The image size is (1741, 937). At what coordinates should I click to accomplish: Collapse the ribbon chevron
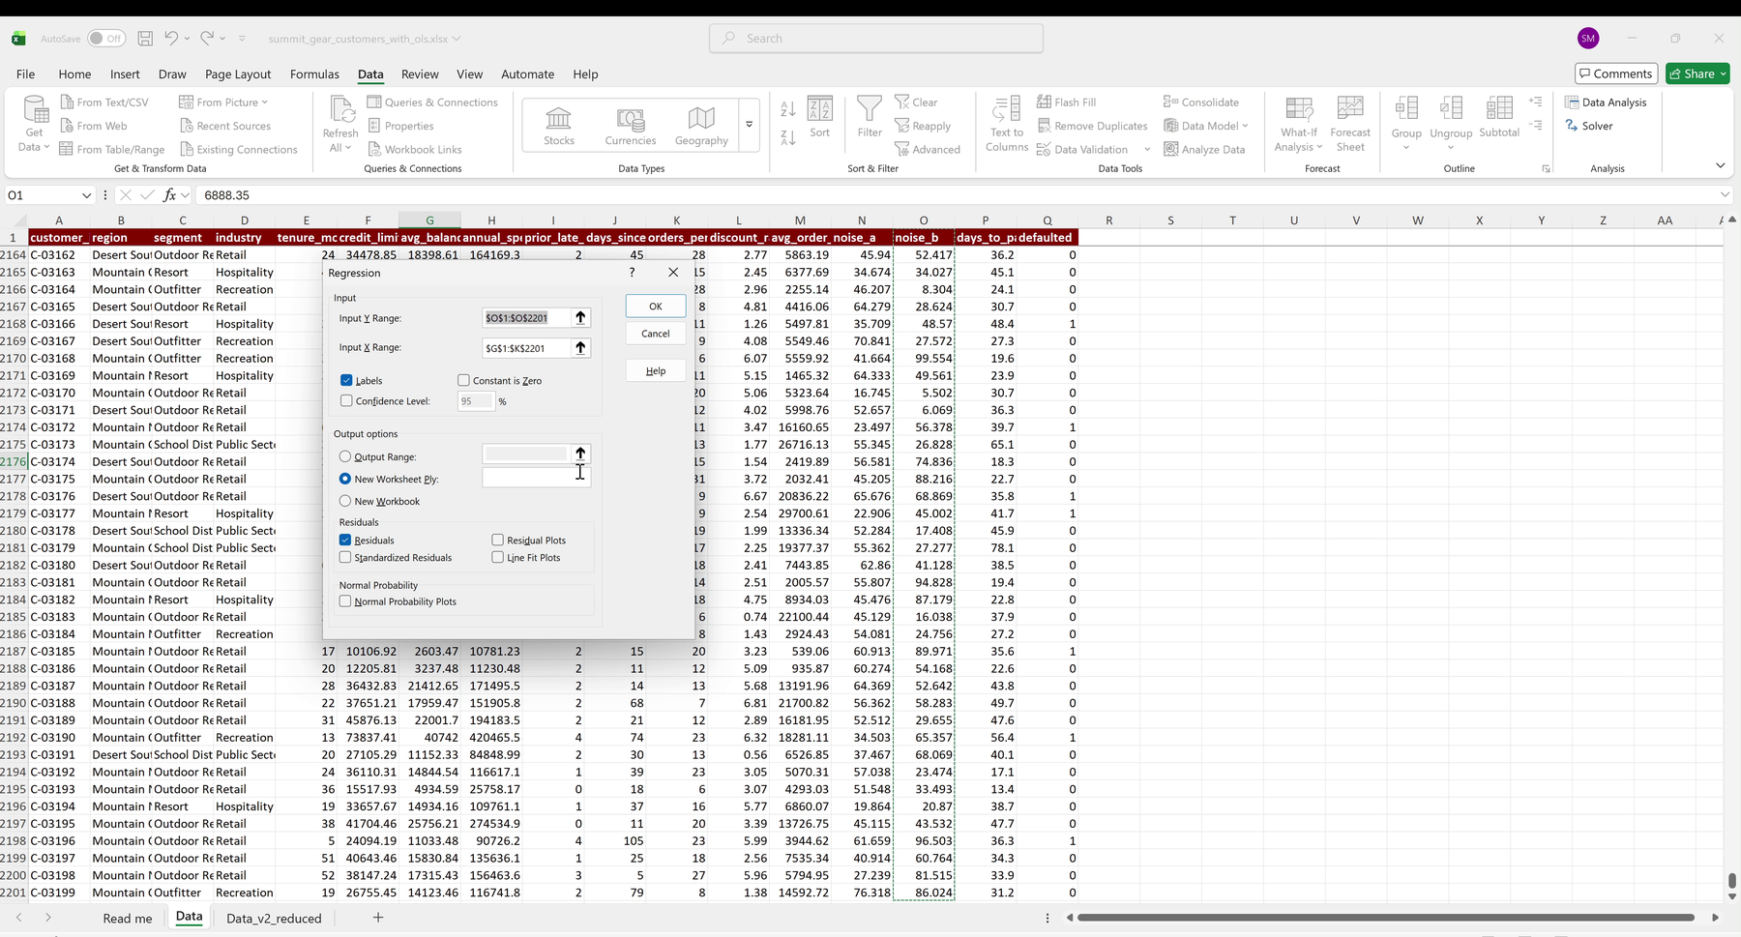click(x=1720, y=165)
